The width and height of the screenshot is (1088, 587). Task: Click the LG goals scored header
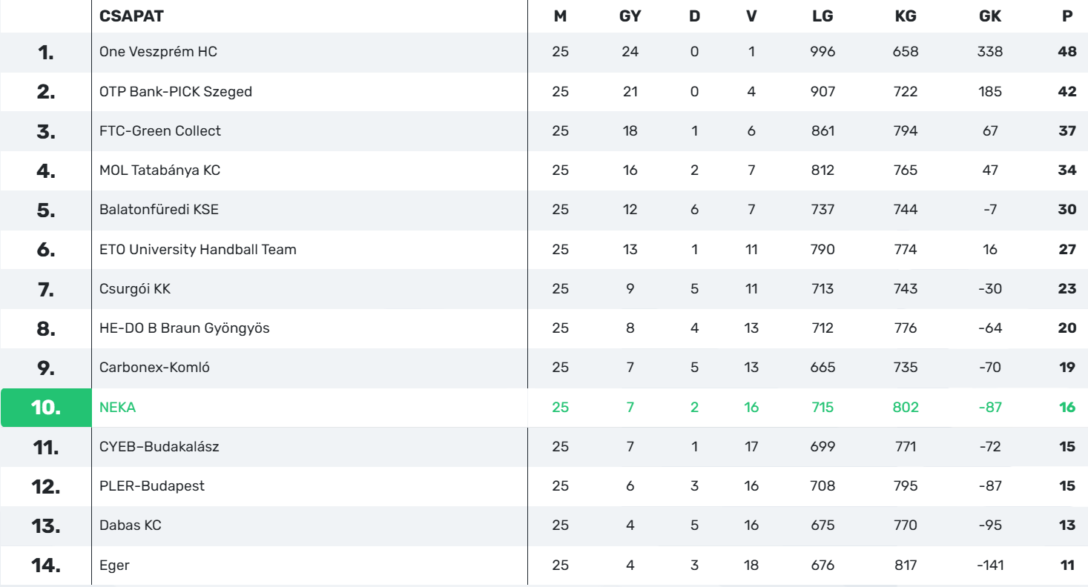[822, 16]
